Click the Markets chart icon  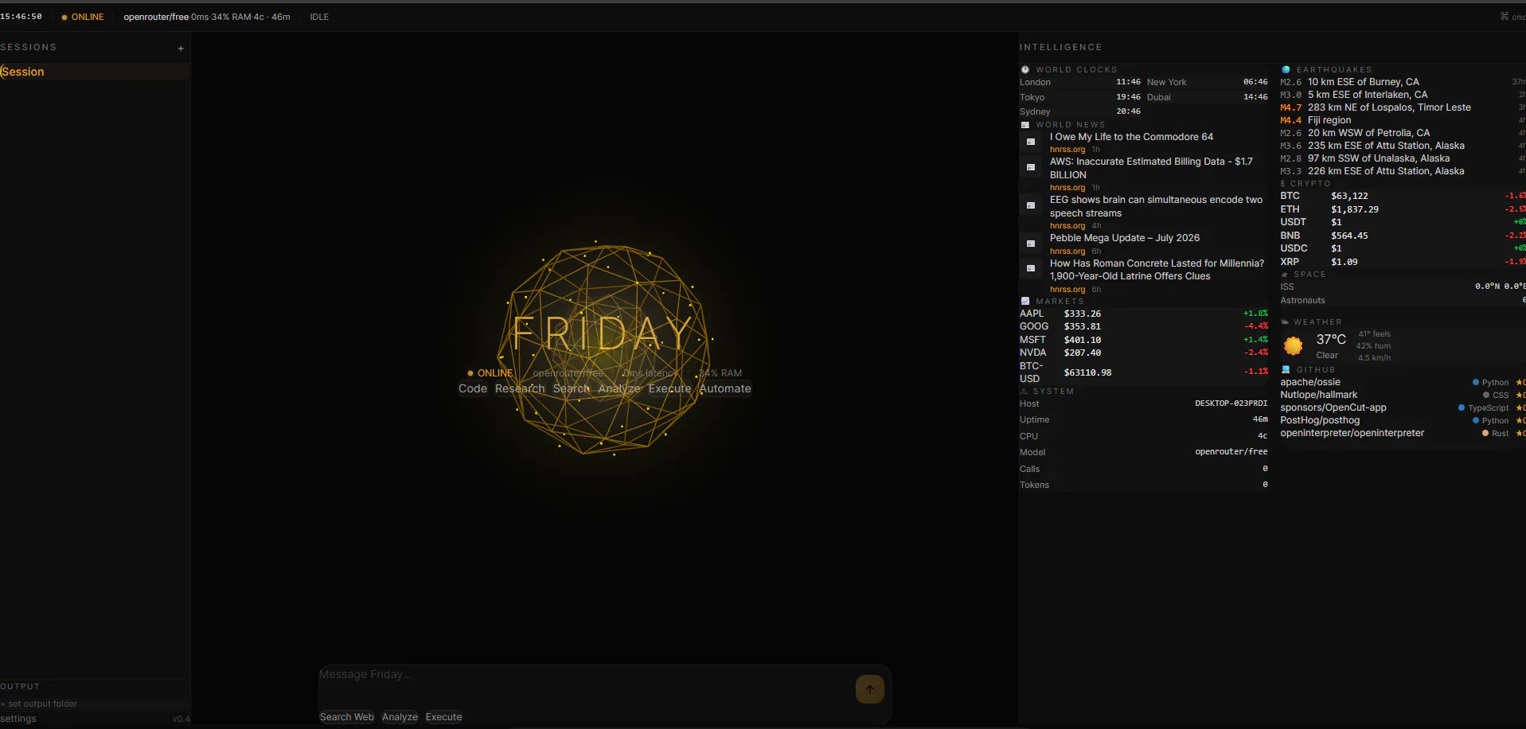[1025, 302]
